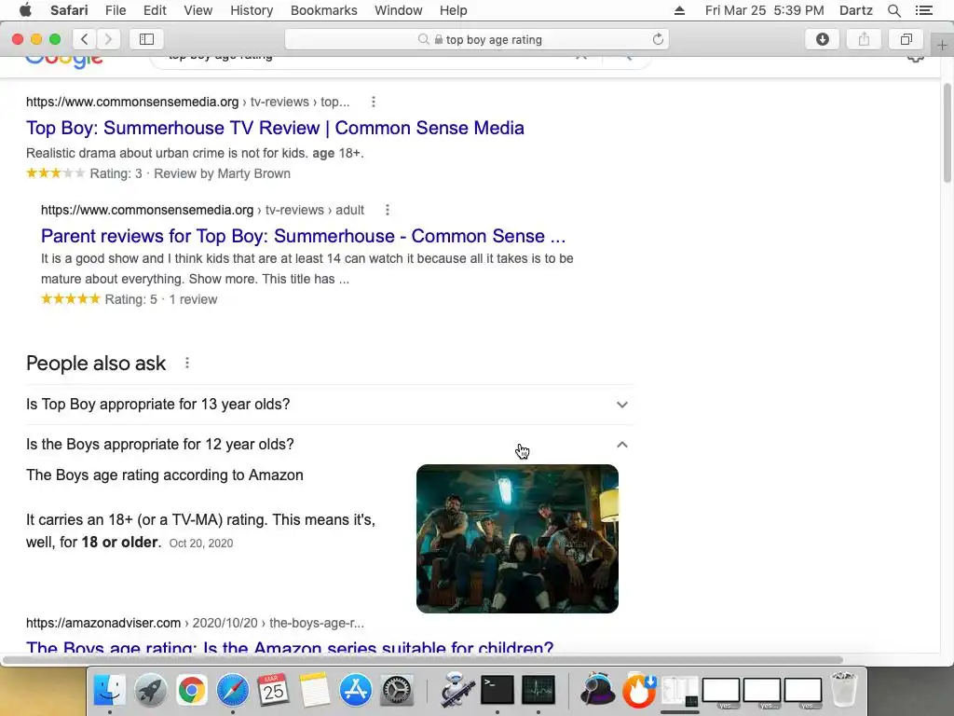Viewport: 954px width, 716px height.
Task: Click the vertical page scrollbar
Action: pyautogui.click(x=947, y=134)
